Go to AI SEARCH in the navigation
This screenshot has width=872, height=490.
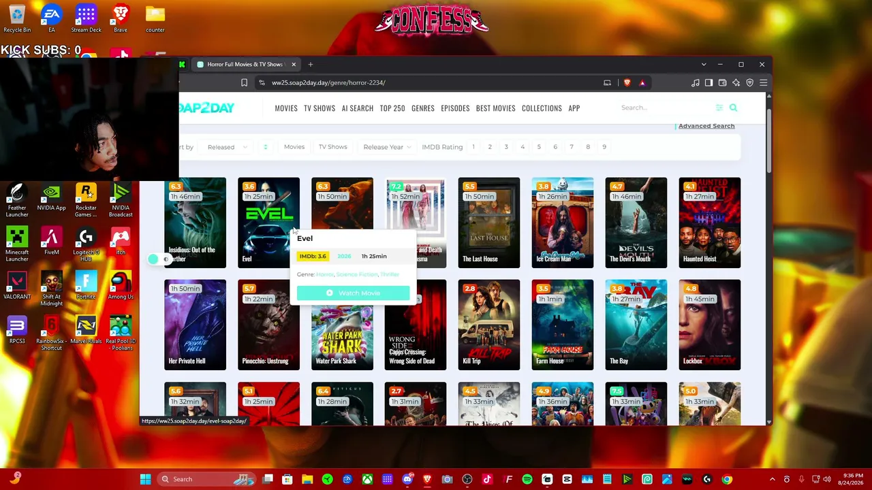[358, 108]
